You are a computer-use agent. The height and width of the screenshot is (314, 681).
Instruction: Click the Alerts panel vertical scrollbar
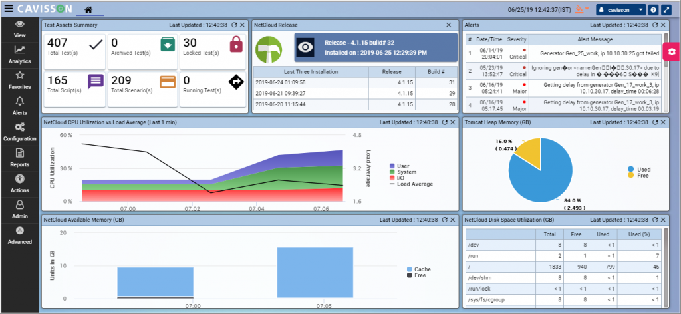pos(666,73)
